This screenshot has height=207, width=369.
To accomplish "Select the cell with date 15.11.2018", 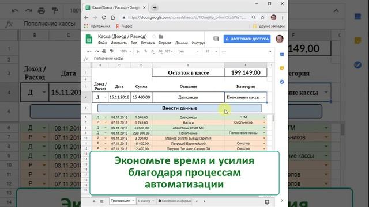I will click(119, 97).
